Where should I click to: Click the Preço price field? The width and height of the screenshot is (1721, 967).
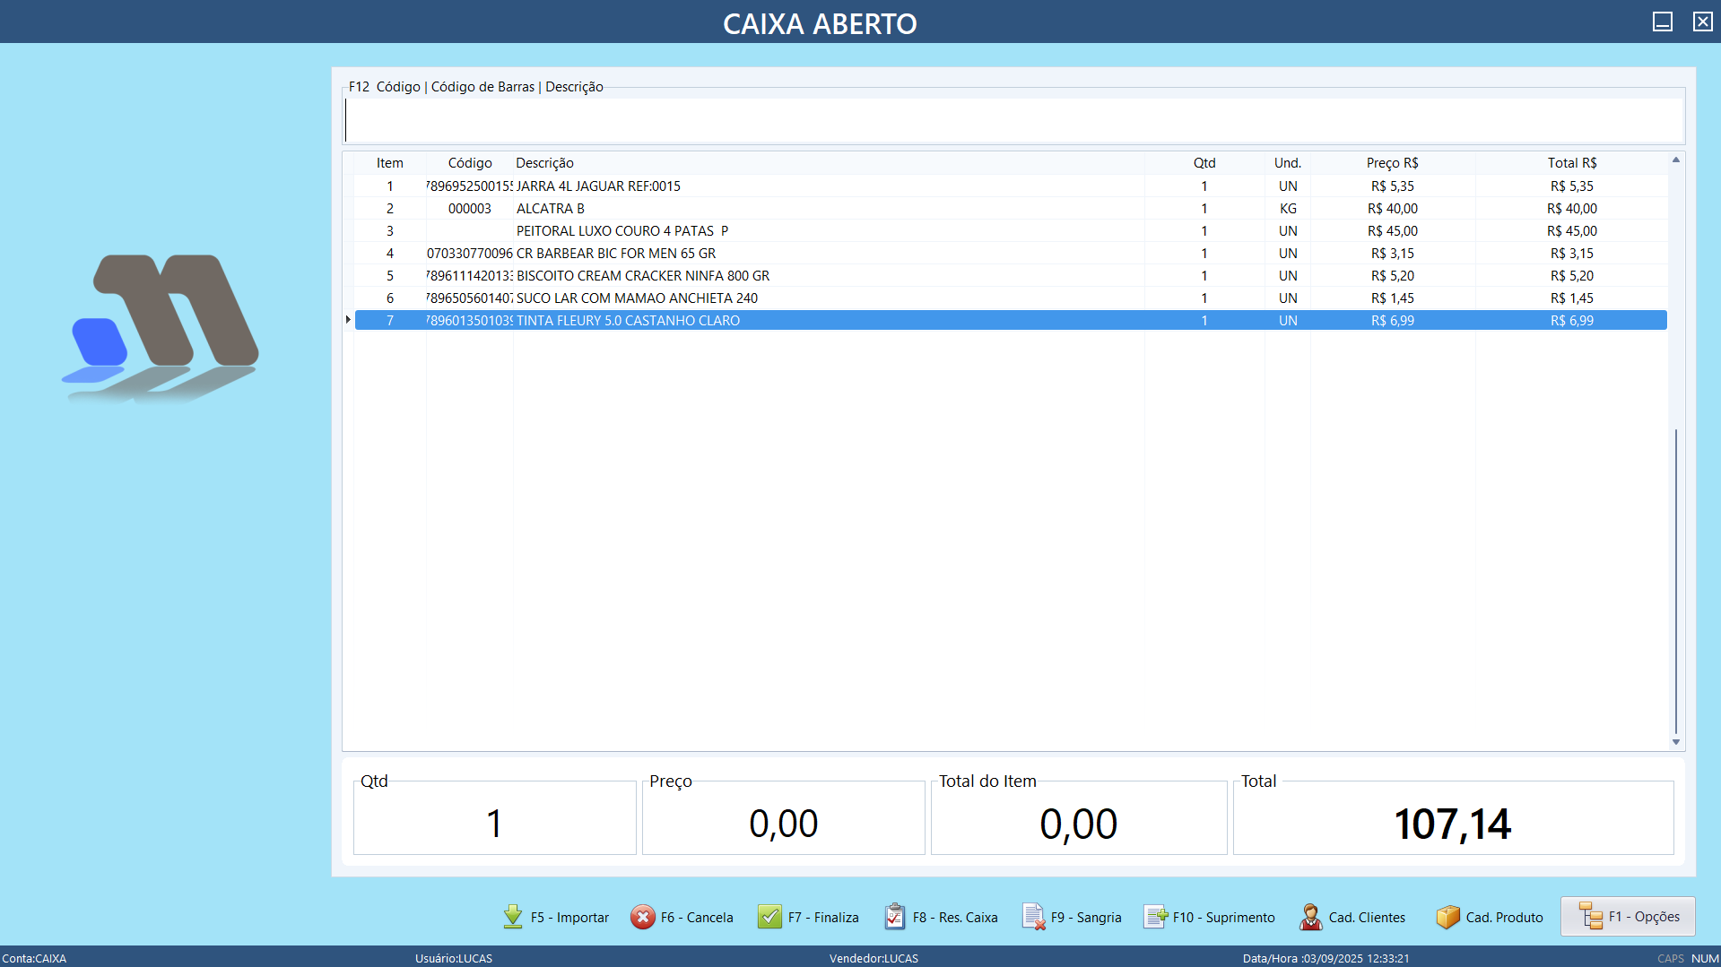[x=783, y=823]
